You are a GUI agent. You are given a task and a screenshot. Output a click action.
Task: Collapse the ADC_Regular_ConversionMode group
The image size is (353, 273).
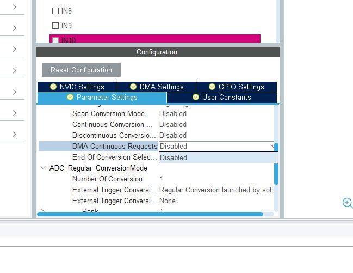point(43,168)
